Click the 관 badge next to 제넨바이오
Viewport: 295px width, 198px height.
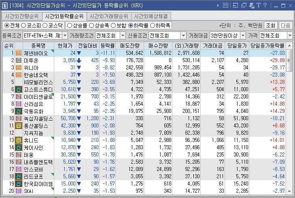point(19,53)
